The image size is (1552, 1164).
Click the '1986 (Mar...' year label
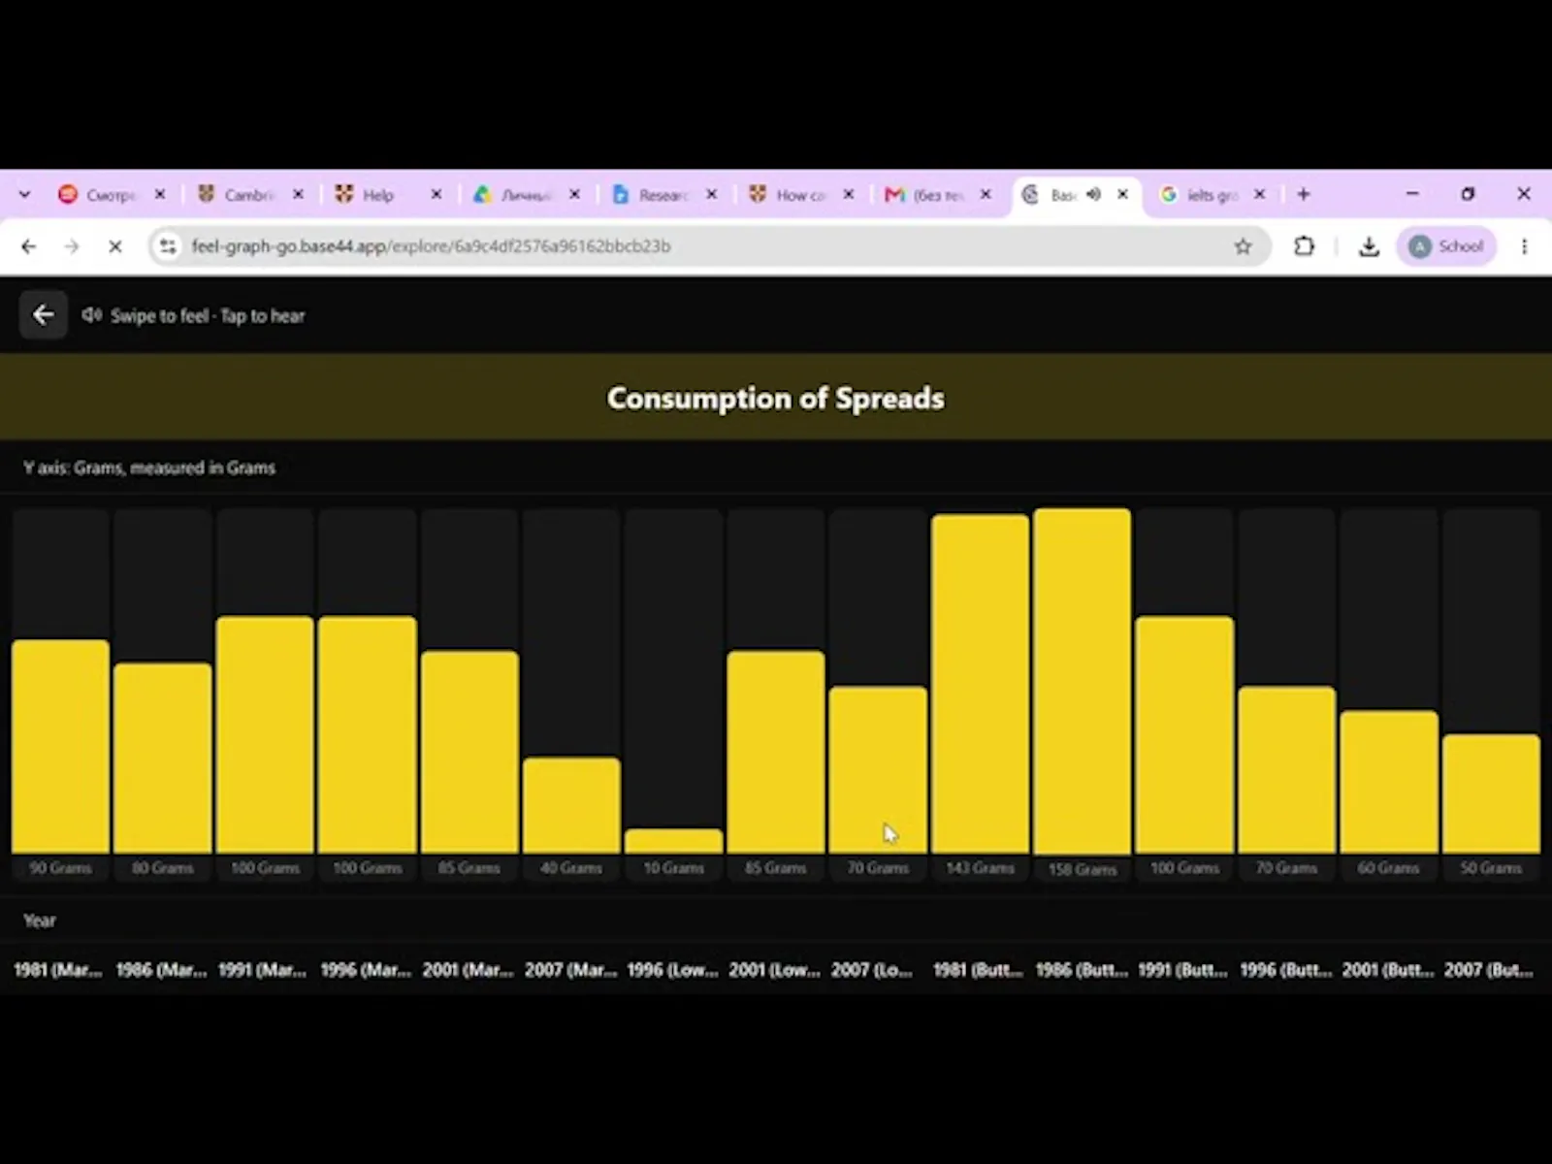(x=161, y=970)
